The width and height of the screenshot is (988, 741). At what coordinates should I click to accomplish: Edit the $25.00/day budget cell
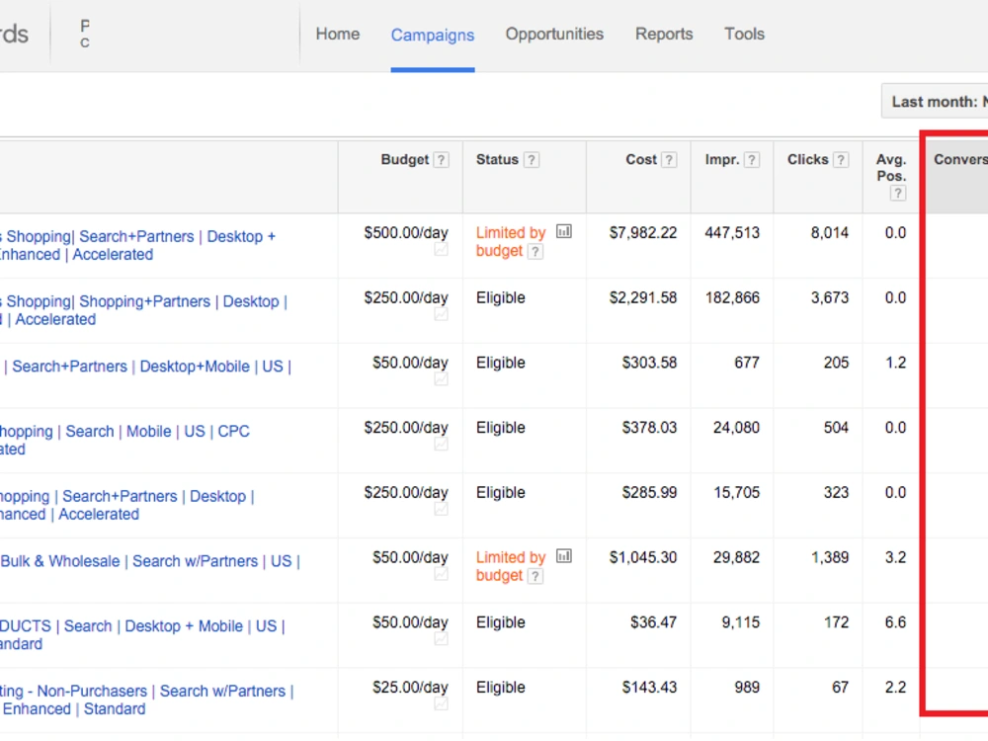click(410, 688)
